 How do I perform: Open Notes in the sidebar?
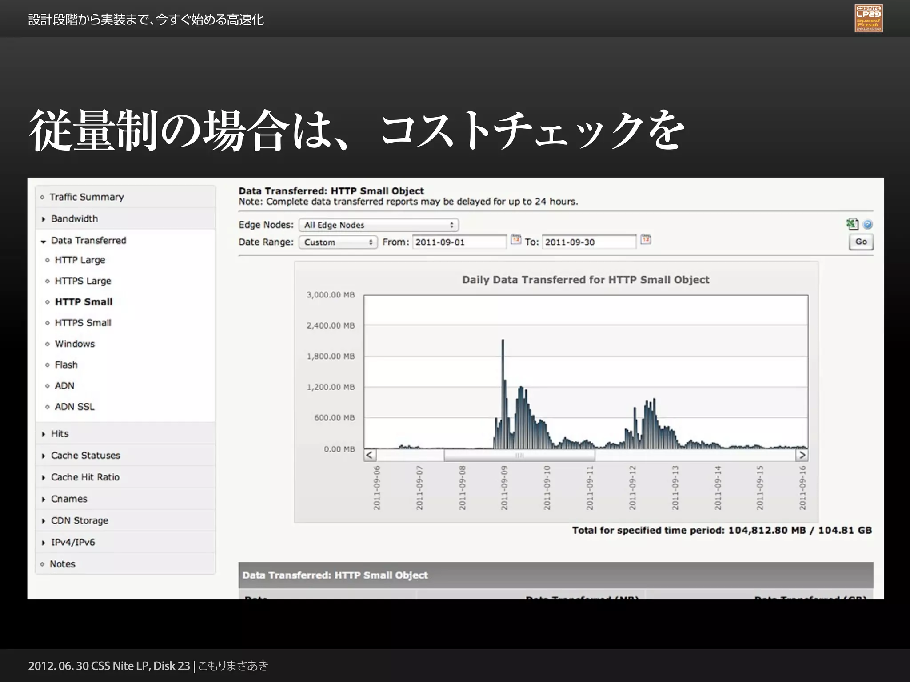125,564
